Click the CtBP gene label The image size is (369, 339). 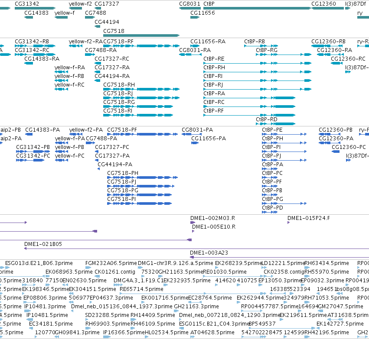[209, 4]
